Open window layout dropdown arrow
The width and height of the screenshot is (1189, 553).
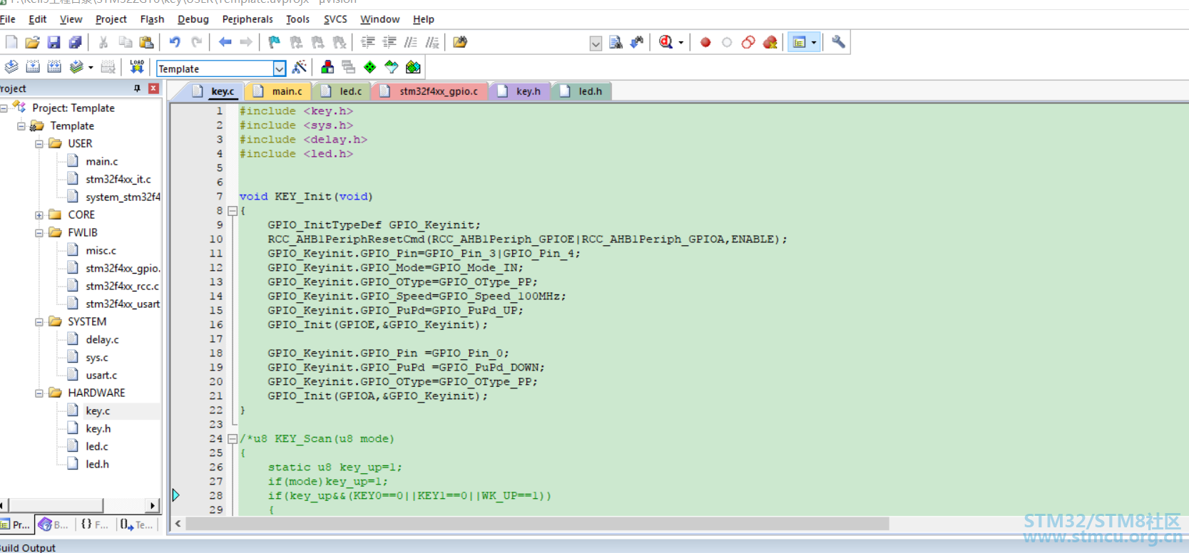(x=813, y=43)
